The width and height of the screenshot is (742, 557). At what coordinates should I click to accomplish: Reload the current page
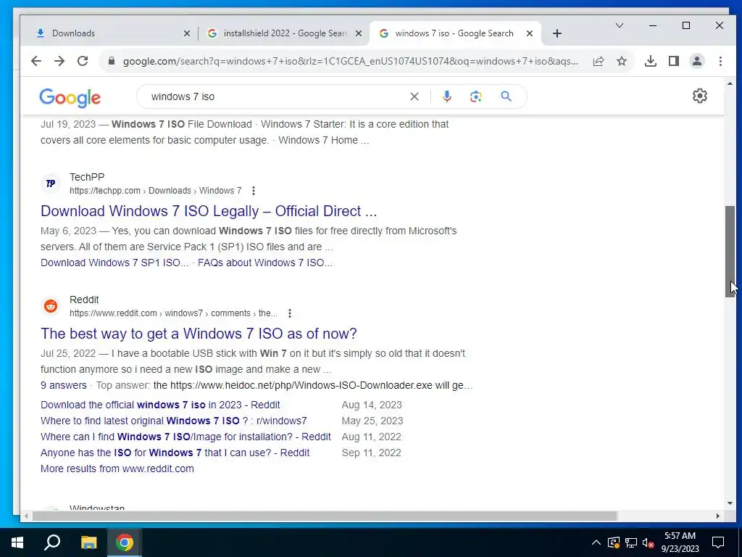pos(83,61)
